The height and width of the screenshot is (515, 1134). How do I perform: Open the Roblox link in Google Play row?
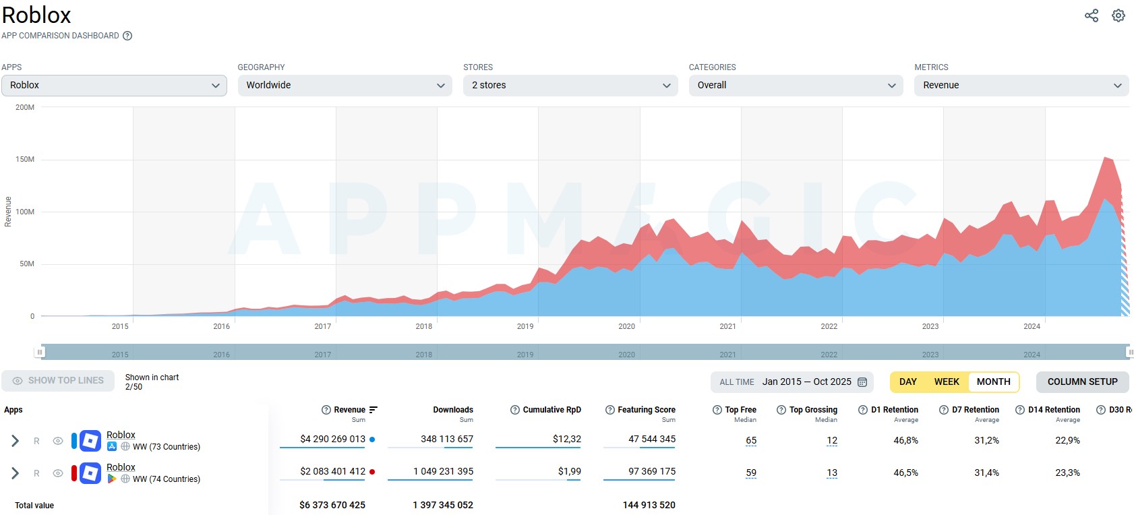pos(121,467)
